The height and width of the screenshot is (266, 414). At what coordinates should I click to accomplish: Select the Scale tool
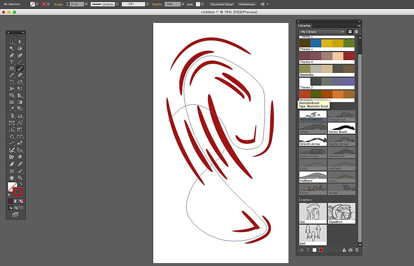[x=20, y=82]
